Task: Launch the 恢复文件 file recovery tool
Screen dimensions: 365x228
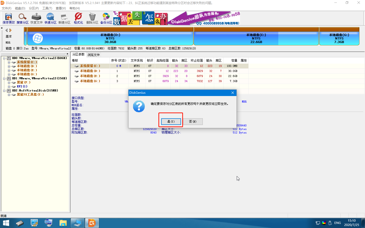Action: 36,18
